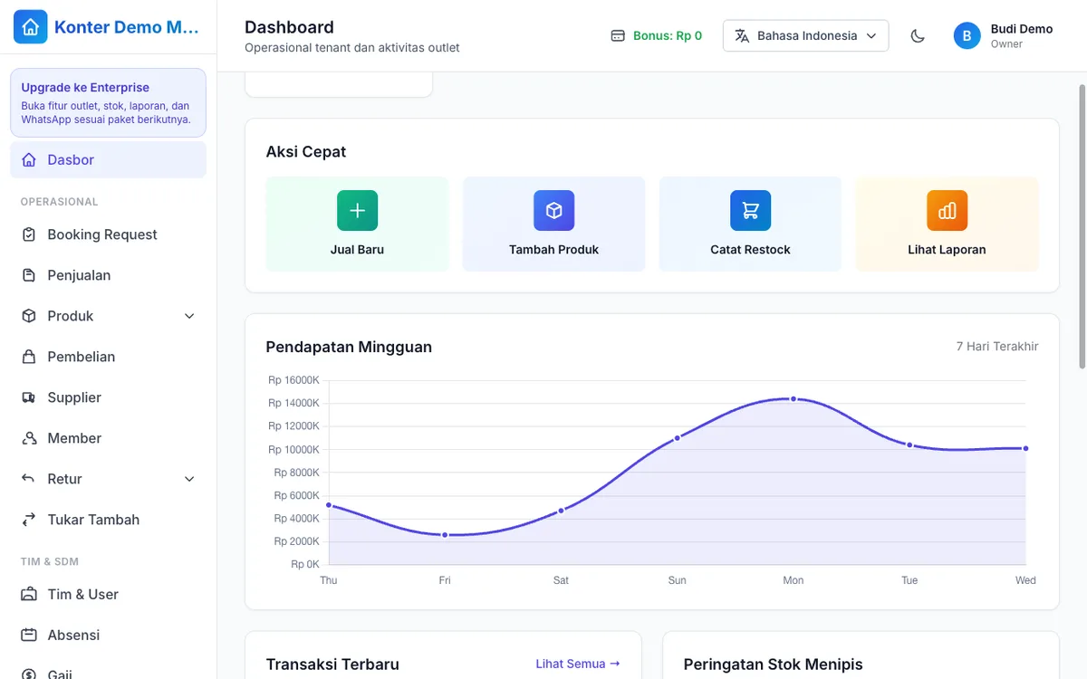Click the Retur arrow icon
Image resolution: width=1087 pixels, height=679 pixels.
[29, 479]
